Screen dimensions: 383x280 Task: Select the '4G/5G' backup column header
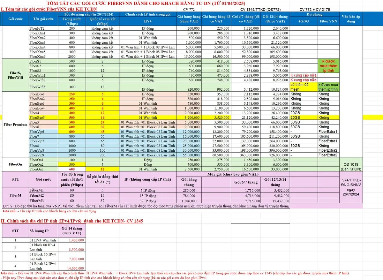[x=304, y=21]
